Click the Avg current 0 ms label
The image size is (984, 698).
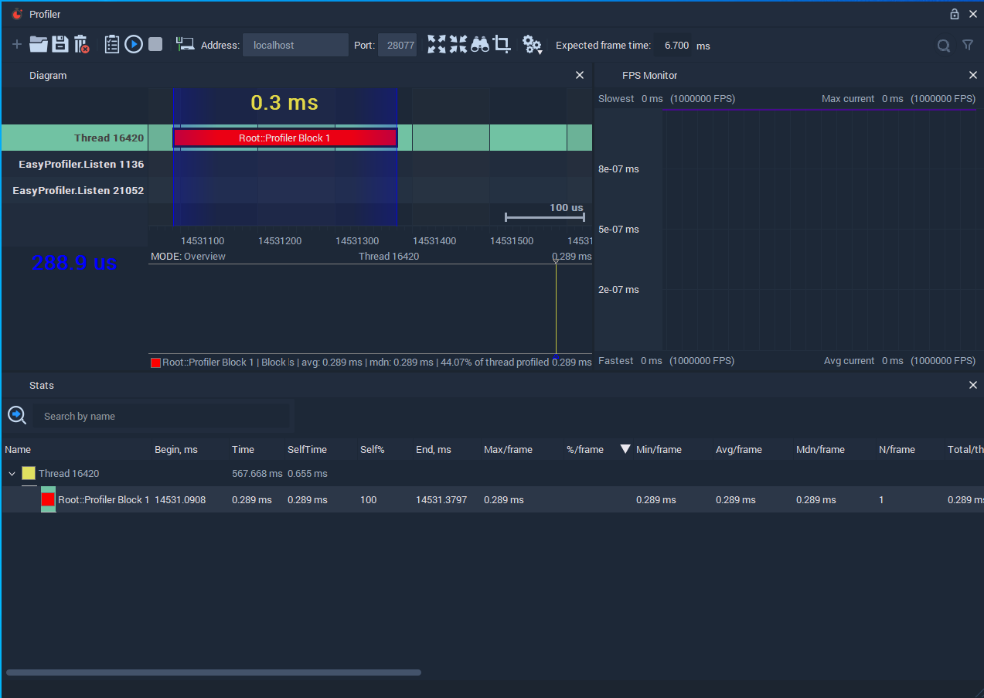click(x=863, y=361)
